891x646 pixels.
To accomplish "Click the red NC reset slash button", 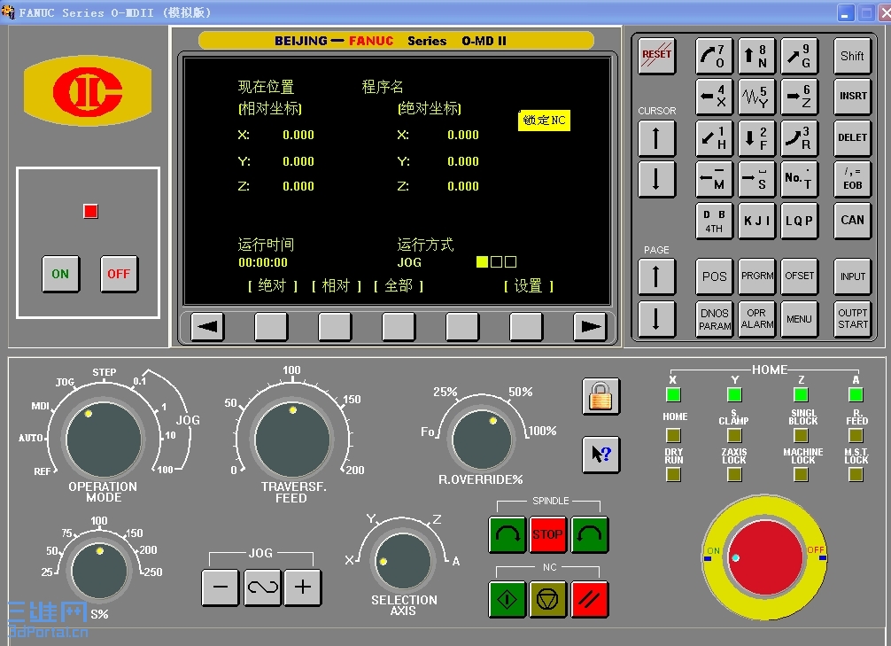I will (589, 599).
